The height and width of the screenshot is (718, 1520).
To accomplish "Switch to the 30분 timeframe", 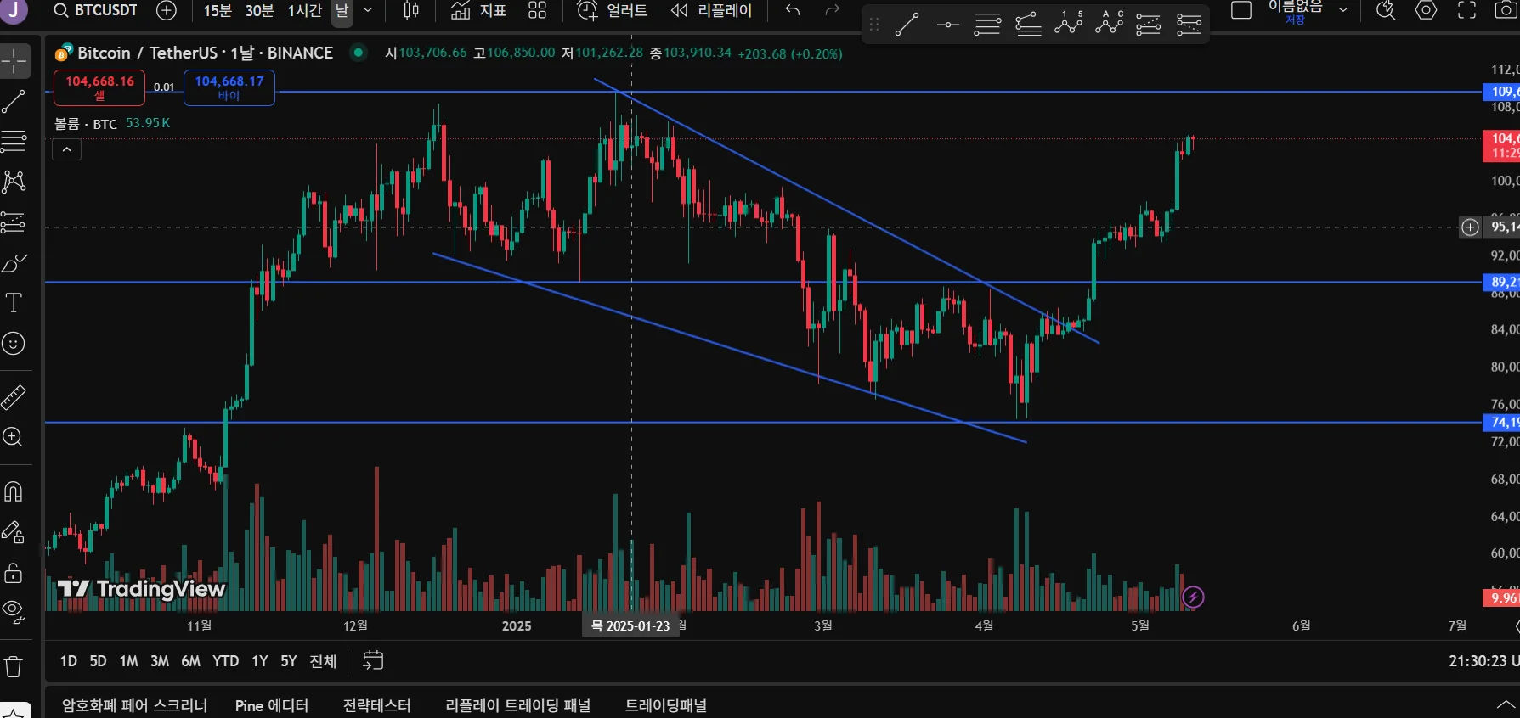I will pos(259,10).
